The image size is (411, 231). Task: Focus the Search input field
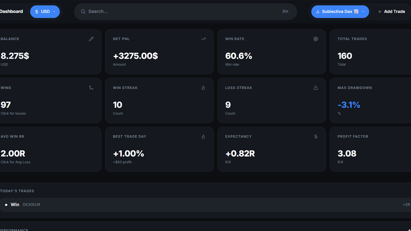(x=185, y=12)
